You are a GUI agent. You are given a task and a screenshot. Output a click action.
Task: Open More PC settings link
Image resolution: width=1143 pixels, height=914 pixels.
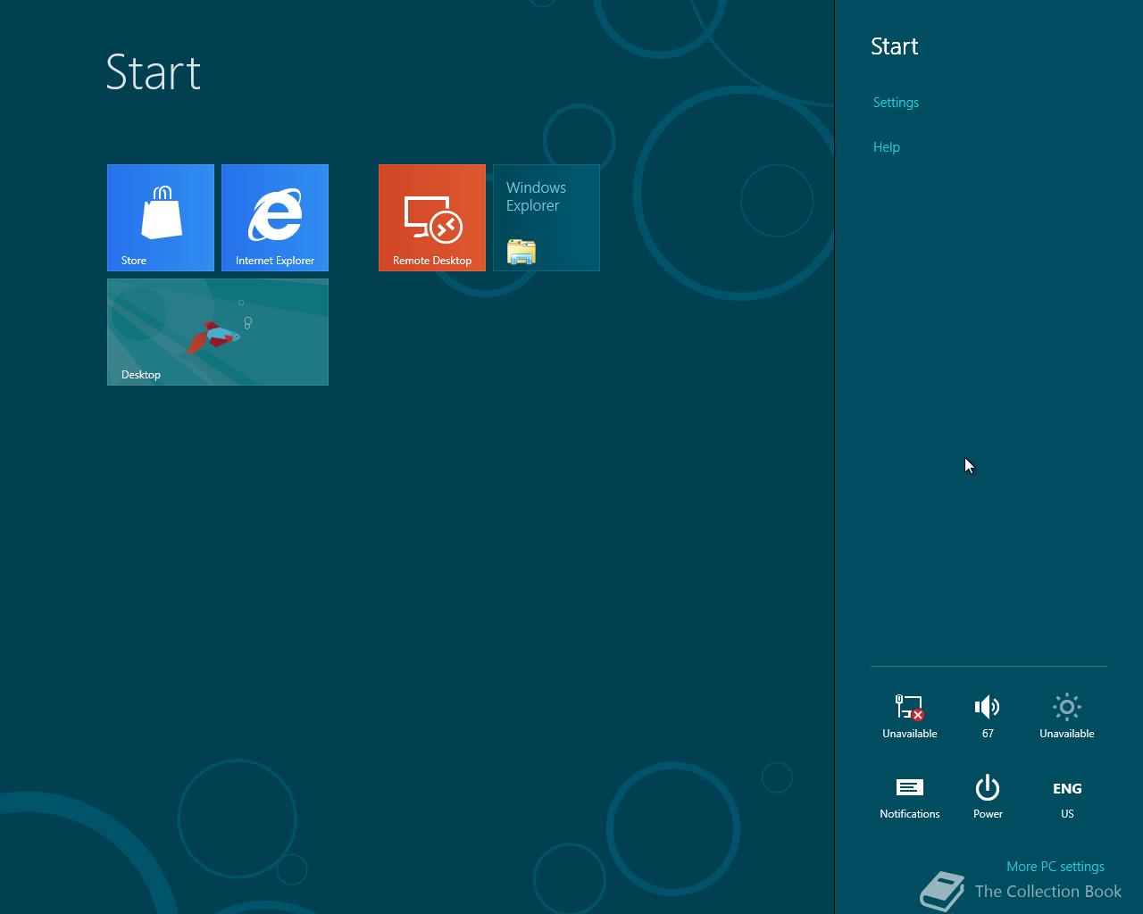coord(1055,867)
